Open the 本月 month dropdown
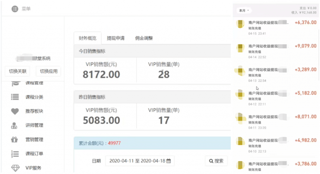Screen dimensions: 320x174 click(244, 11)
